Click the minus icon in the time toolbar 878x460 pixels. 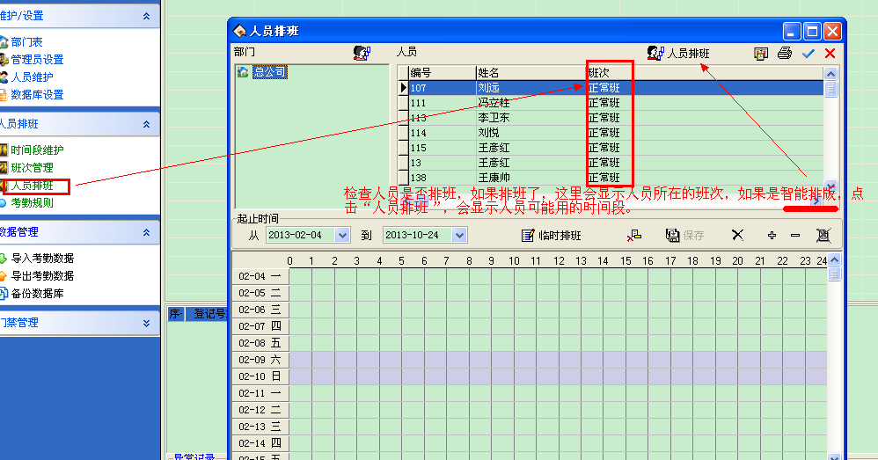[795, 236]
